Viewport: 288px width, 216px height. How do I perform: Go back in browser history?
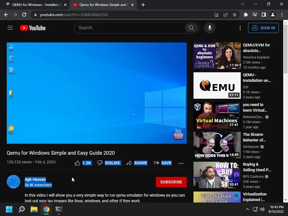click(x=6, y=15)
